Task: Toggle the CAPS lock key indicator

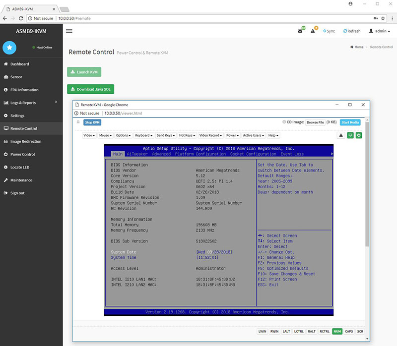Action: (x=349, y=331)
